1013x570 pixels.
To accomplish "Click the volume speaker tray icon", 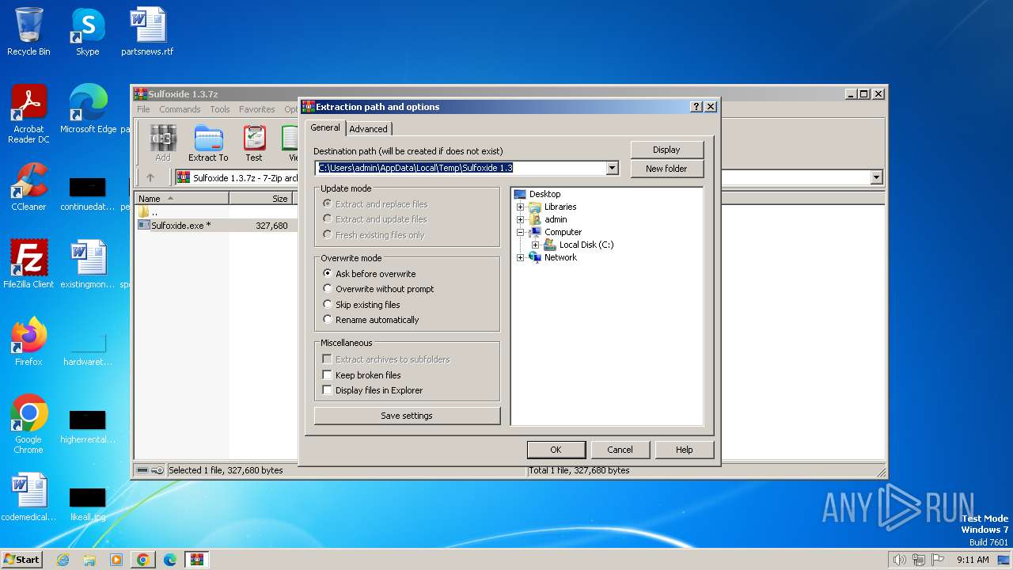I will [x=899, y=560].
